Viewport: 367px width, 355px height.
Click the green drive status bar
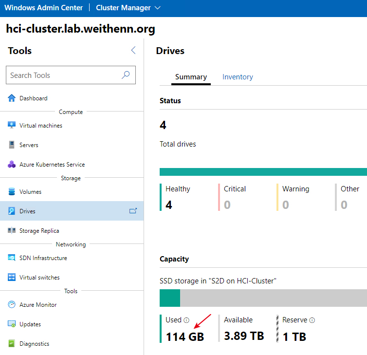pyautogui.click(x=263, y=171)
